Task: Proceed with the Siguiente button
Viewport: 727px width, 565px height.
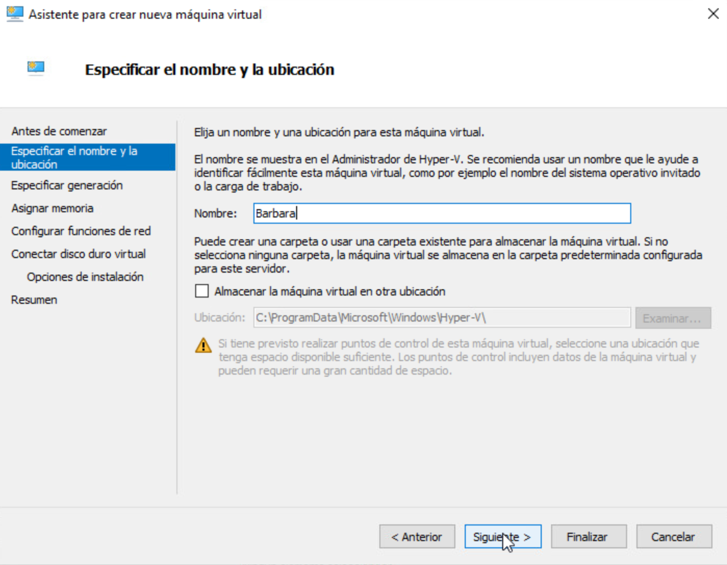Action: click(x=502, y=537)
